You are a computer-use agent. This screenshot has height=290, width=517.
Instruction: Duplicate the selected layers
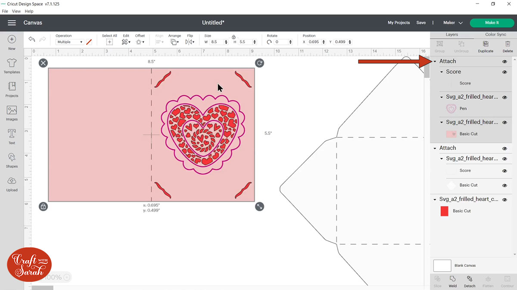(486, 46)
